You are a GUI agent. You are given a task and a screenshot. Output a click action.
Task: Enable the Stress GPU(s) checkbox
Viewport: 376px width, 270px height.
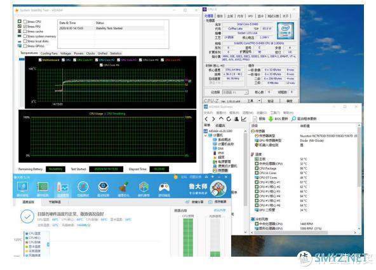pyautogui.click(x=25, y=46)
